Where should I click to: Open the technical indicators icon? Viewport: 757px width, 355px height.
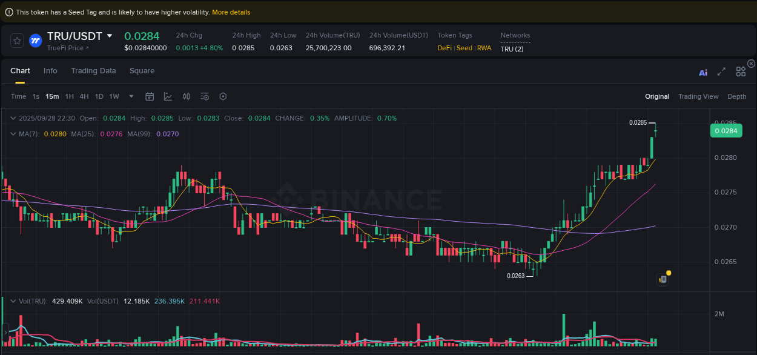[168, 96]
